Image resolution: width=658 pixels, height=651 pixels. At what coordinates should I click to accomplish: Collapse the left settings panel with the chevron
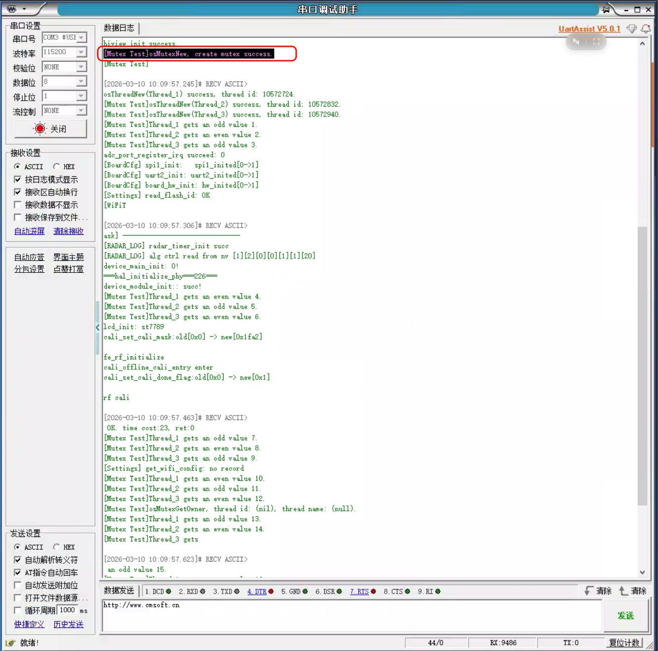97,327
